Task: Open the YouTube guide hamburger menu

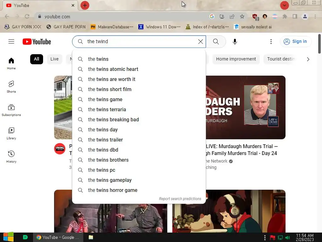Action: click(11, 42)
